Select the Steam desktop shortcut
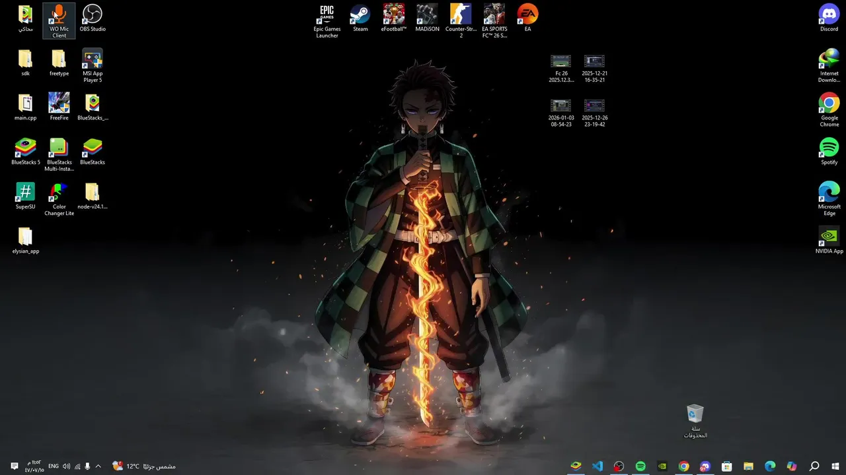 (360, 18)
